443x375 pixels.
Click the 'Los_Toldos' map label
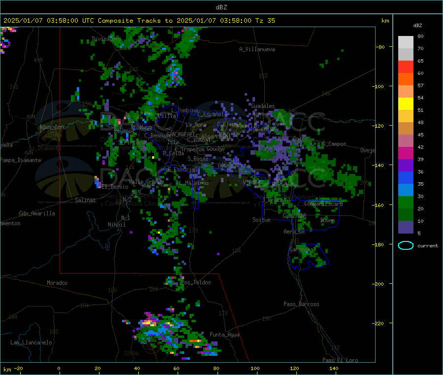tap(196, 282)
